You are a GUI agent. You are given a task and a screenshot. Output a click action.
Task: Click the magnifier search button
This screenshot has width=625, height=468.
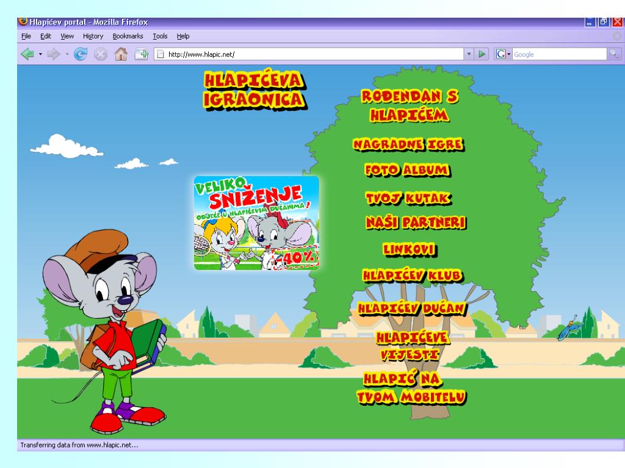[613, 54]
